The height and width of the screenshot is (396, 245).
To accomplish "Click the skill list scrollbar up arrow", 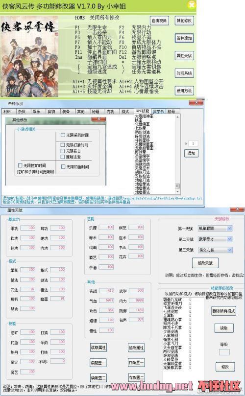I will pyautogui.click(x=177, y=117).
